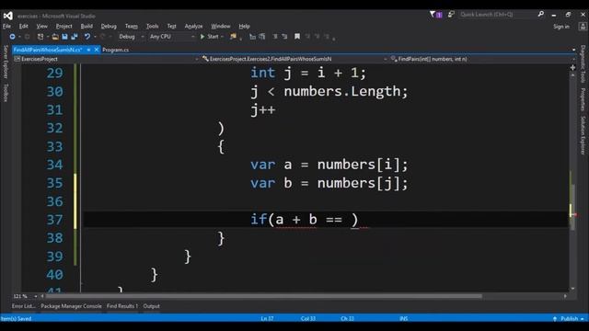Save the current file with Save icon
Screen dimensions: 589x331
(x=64, y=37)
